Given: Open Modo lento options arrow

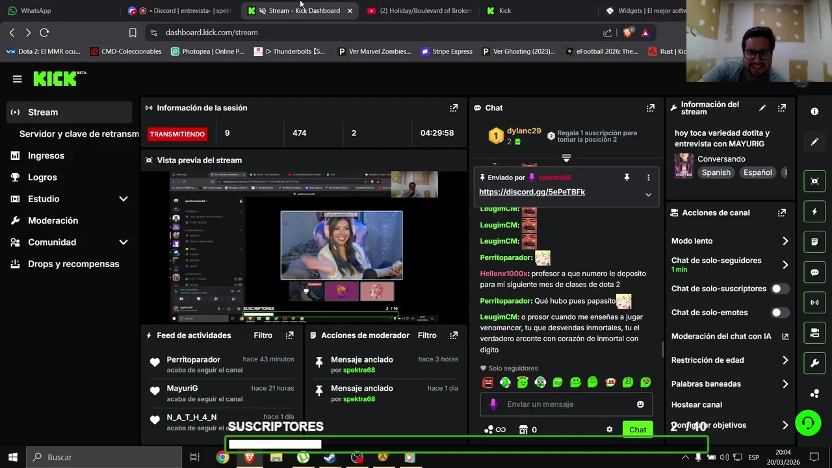Looking at the screenshot, I should click(785, 241).
